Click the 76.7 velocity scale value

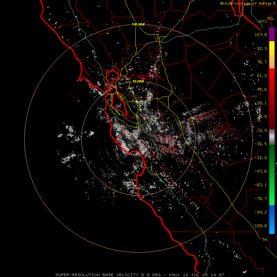(x=262, y=62)
